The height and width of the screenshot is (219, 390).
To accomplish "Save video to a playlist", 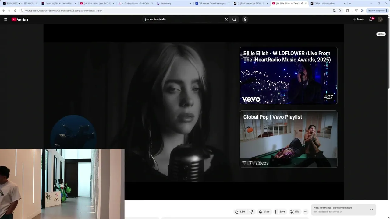I will [280, 212].
